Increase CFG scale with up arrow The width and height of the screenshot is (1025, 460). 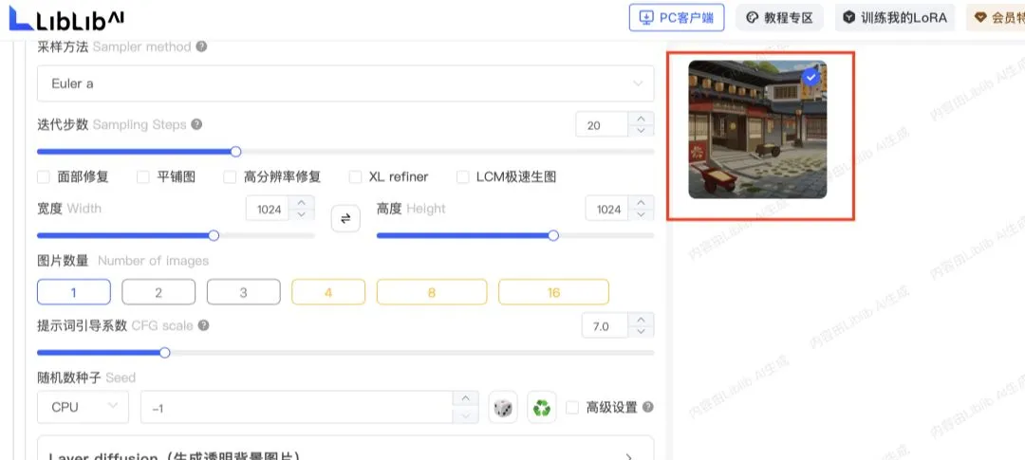[x=641, y=320]
